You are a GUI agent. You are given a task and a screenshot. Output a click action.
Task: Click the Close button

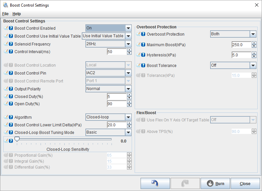[245, 183]
